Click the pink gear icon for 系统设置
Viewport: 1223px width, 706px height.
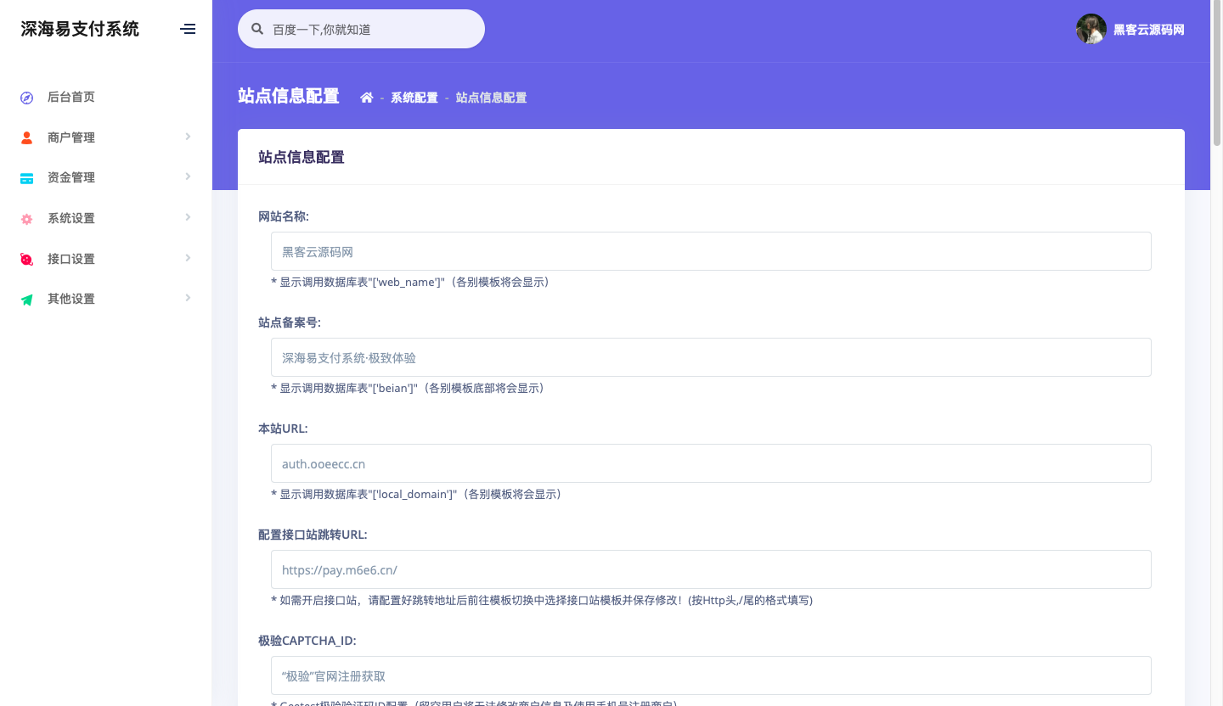click(26, 219)
